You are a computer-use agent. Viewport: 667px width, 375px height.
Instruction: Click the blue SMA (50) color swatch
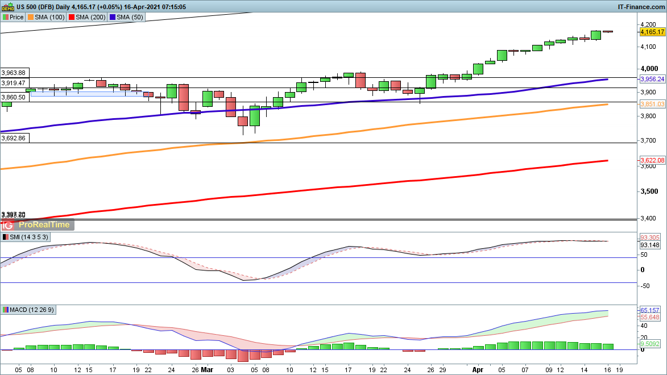(x=113, y=17)
